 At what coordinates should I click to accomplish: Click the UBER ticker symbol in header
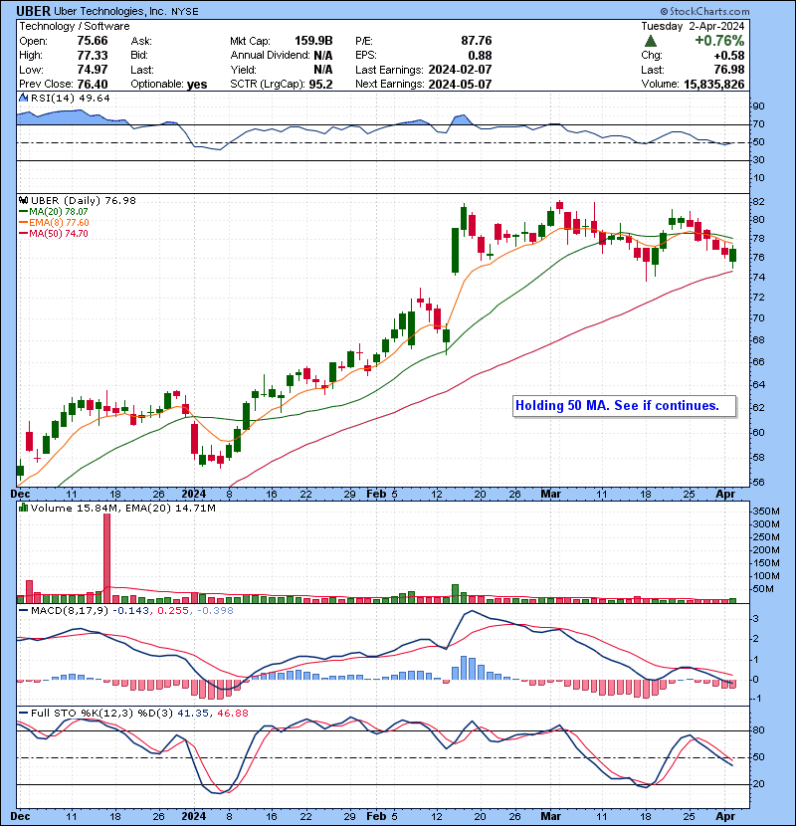coord(33,11)
